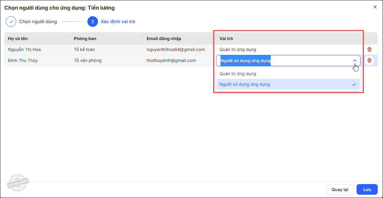Viewport: 383px width, 198px height.
Task: Delete Nguyễn Thị Hoa using trash icon
Action: pos(369,50)
